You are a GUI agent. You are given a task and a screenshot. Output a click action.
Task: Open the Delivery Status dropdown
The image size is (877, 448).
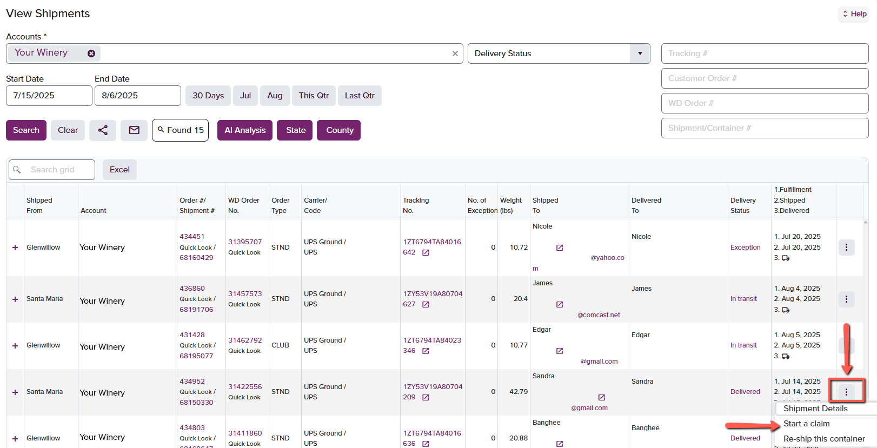point(640,54)
